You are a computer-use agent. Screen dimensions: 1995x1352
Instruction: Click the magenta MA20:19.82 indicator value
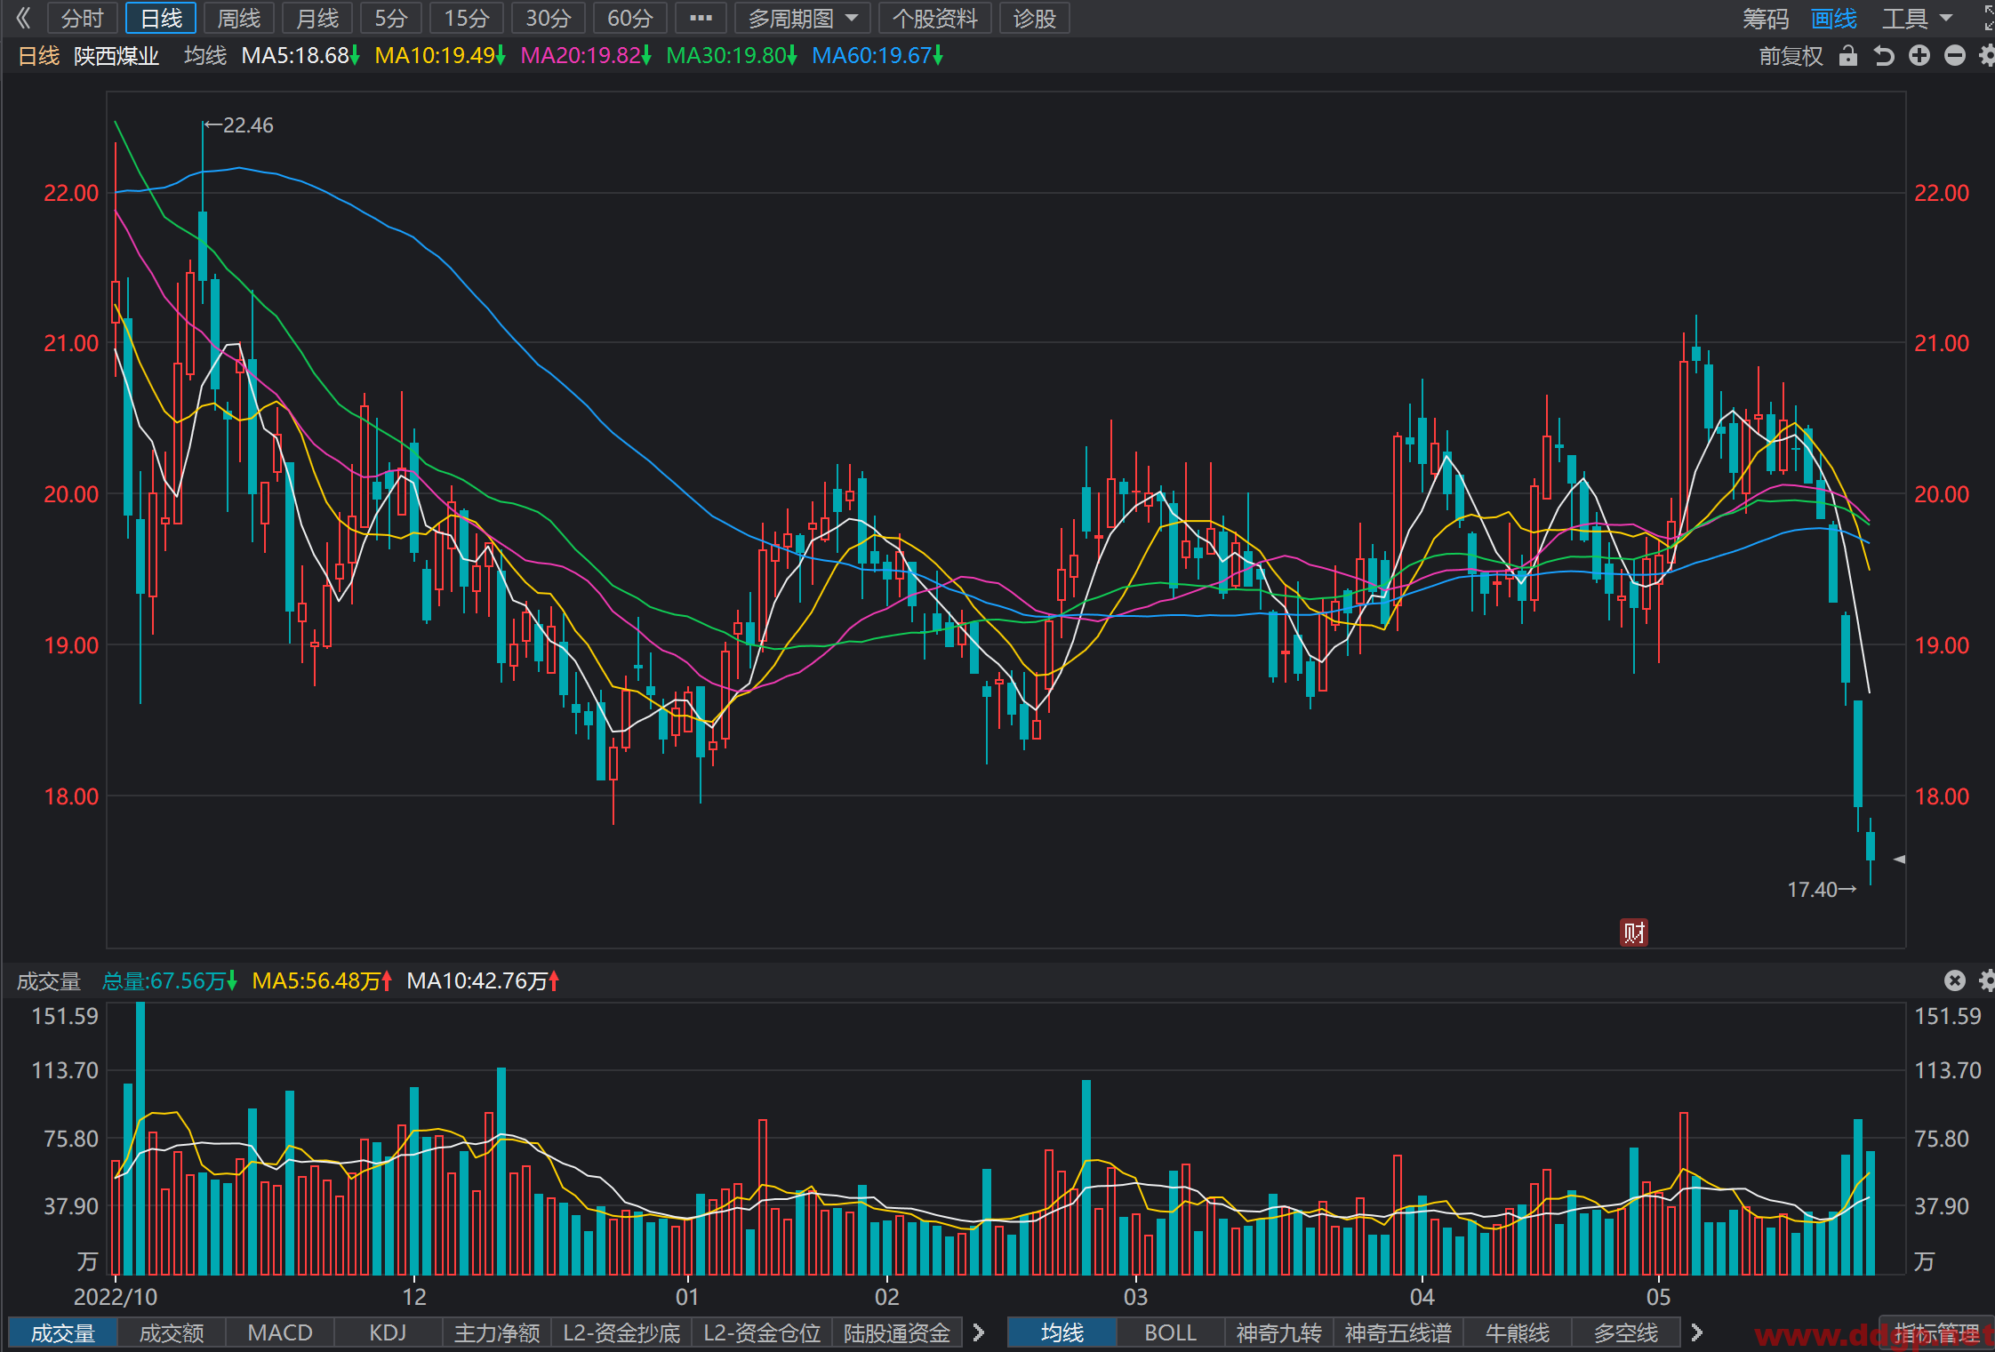coord(586,56)
